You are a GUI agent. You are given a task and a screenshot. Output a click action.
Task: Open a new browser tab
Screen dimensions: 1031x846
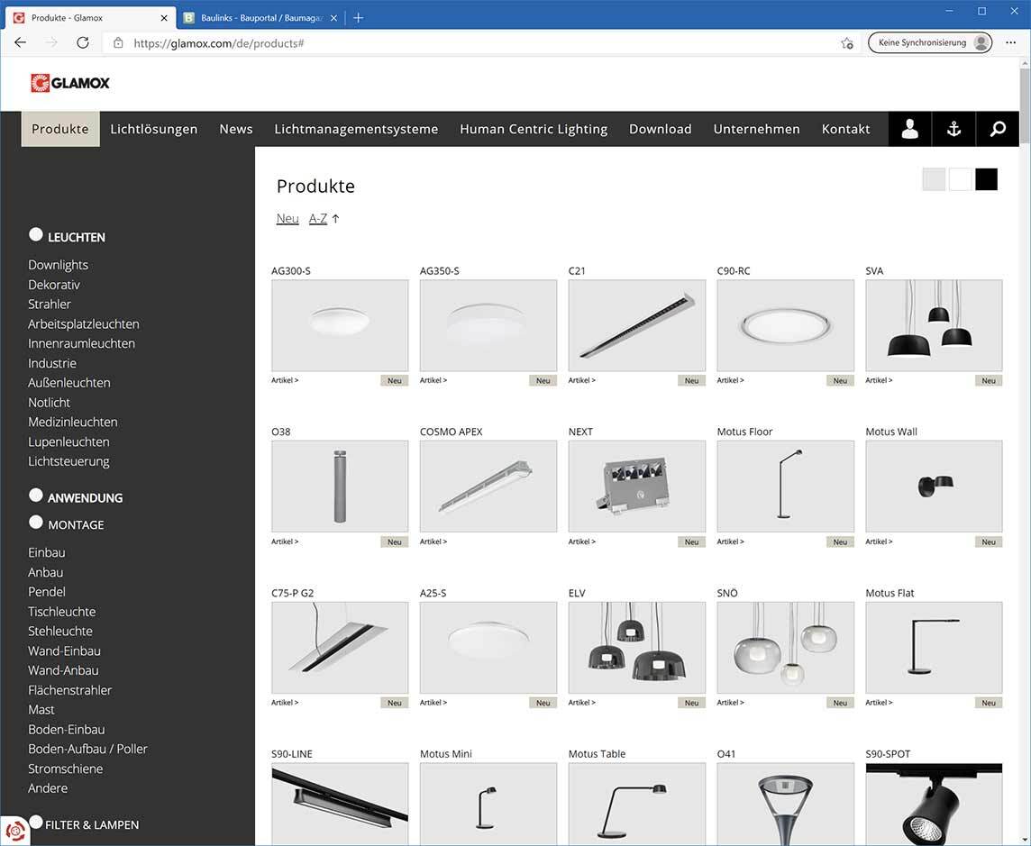[359, 18]
